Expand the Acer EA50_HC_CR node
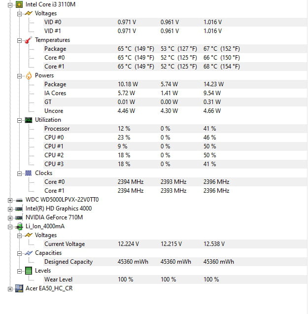The width and height of the screenshot is (308, 314). tap(10, 289)
